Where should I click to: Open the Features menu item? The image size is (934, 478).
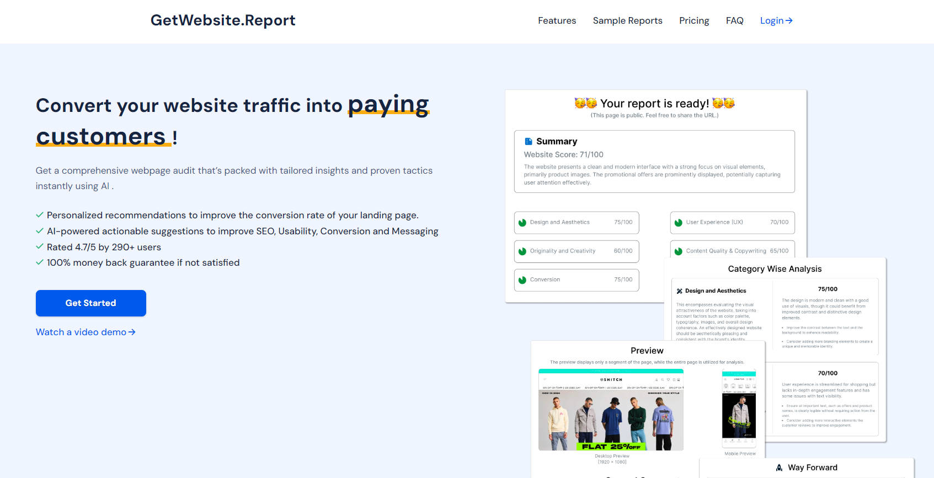[x=557, y=20]
